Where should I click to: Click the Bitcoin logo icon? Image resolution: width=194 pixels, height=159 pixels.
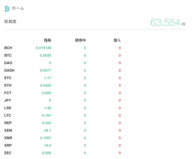pyautogui.click(x=7, y=9)
